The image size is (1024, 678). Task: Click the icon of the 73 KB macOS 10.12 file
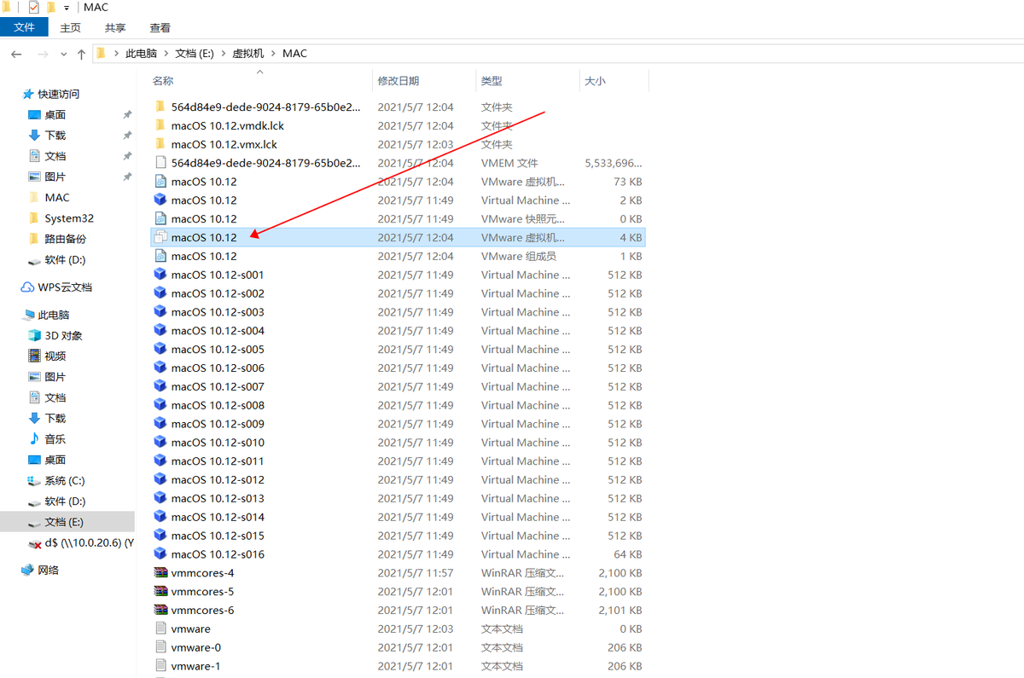(160, 182)
